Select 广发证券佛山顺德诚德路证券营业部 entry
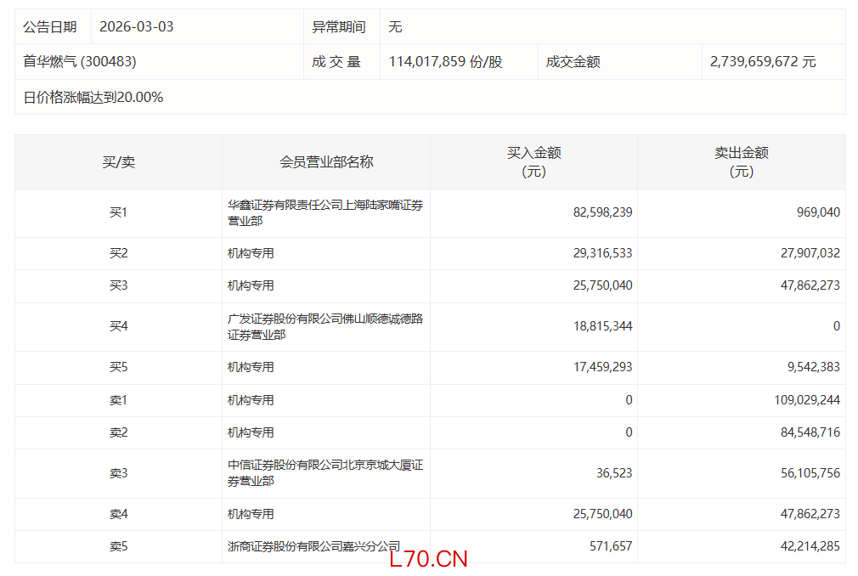The width and height of the screenshot is (858, 576). point(325,327)
